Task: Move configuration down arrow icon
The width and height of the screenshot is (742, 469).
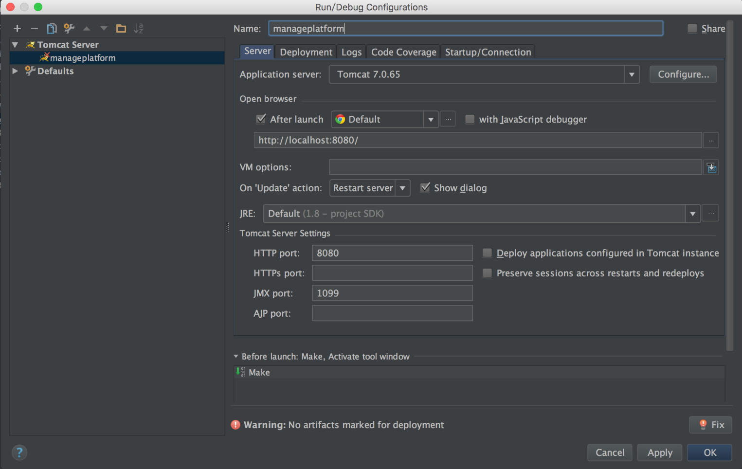Action: pos(104,29)
